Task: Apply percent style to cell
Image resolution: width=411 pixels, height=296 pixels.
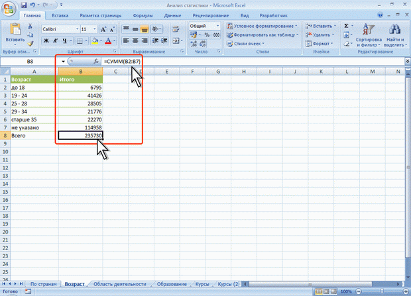Action: tap(207, 35)
